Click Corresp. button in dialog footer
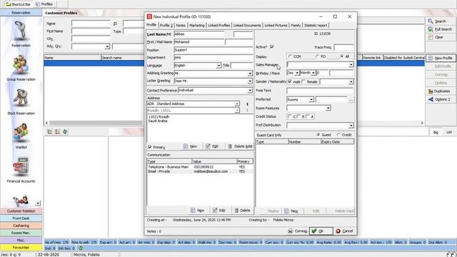This screenshot has width=457, height=257. pos(298,231)
